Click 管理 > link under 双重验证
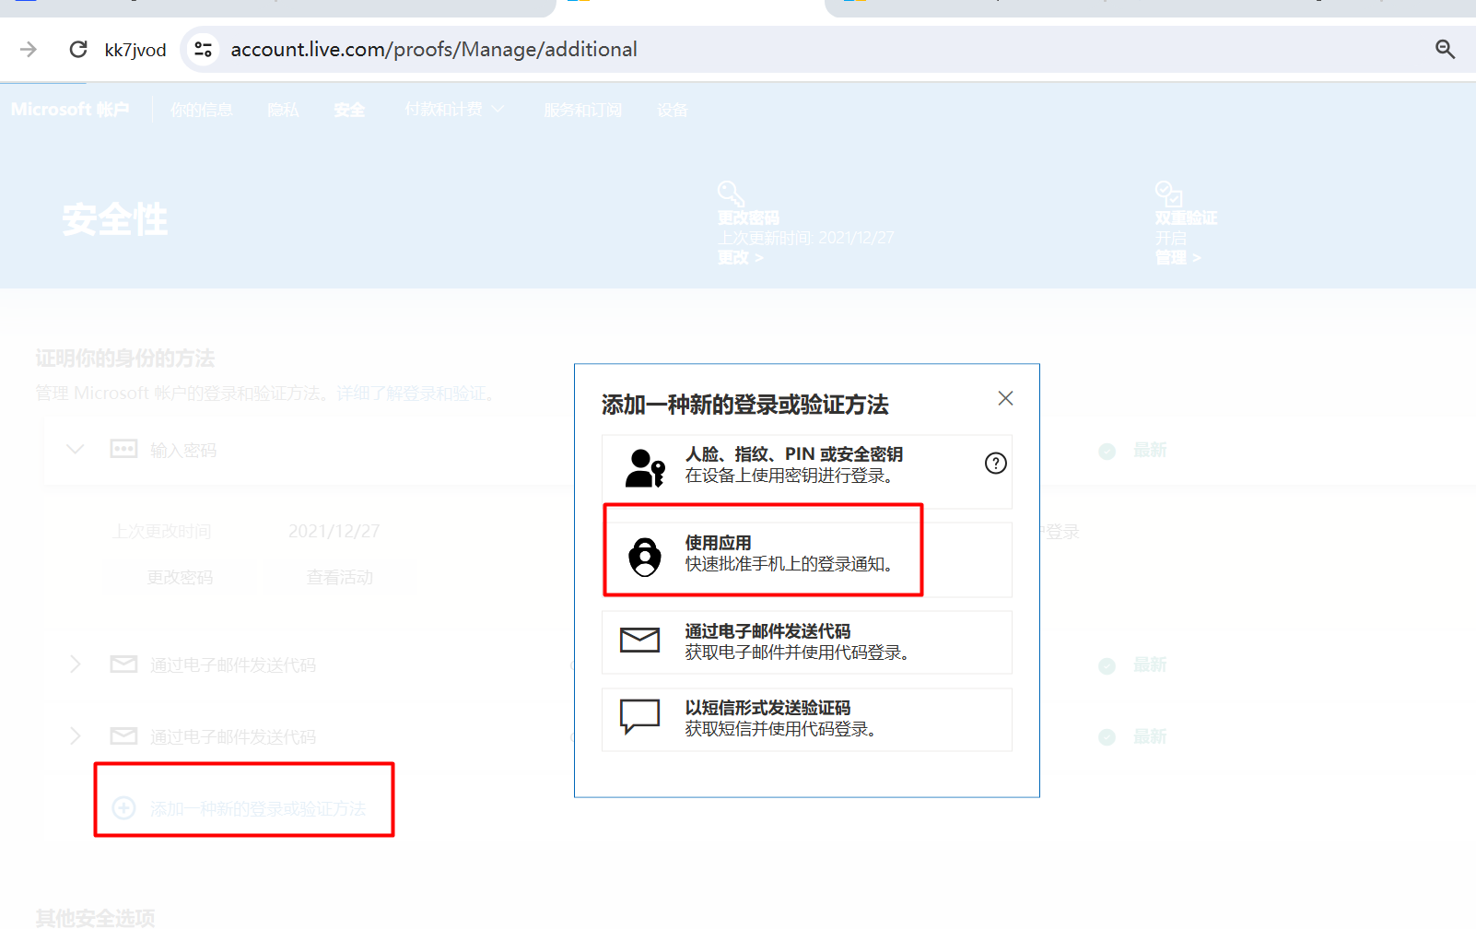This screenshot has width=1476, height=929. pos(1178,258)
